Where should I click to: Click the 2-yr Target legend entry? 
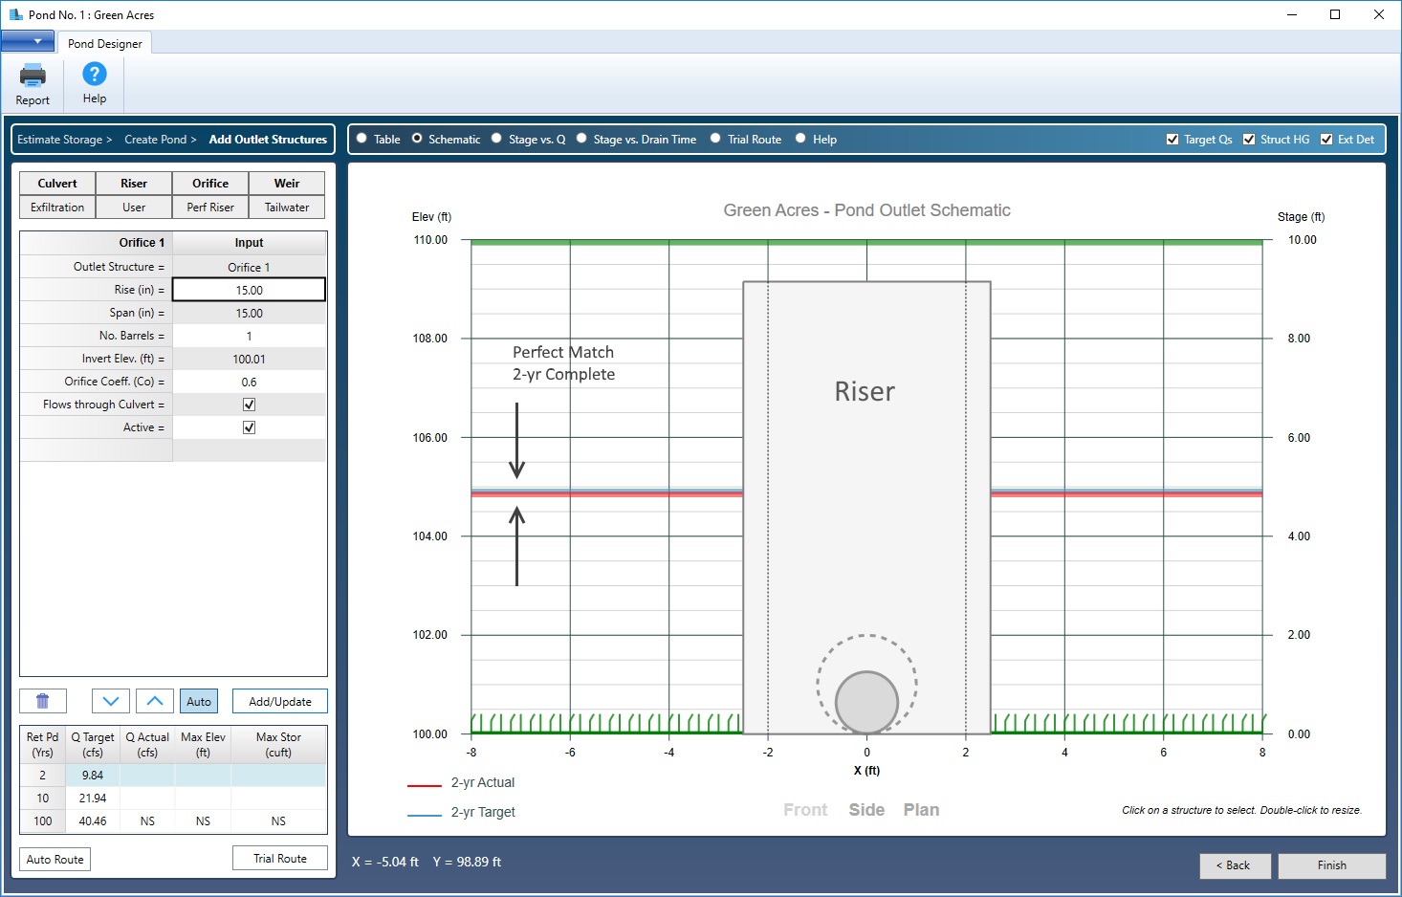tap(462, 813)
